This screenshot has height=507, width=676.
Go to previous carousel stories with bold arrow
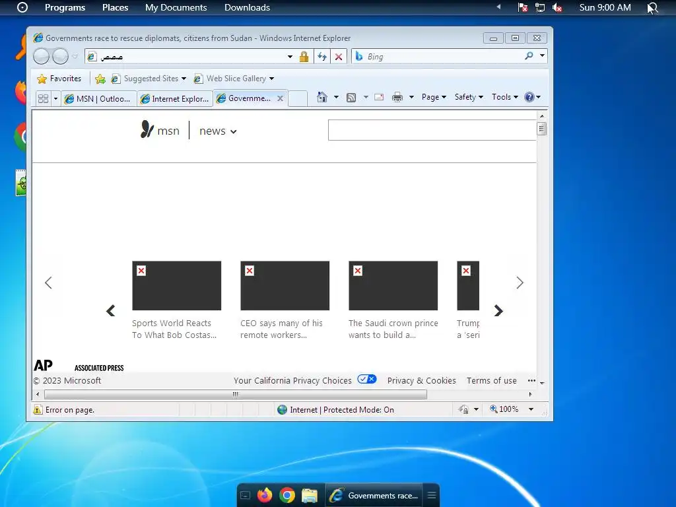(111, 310)
